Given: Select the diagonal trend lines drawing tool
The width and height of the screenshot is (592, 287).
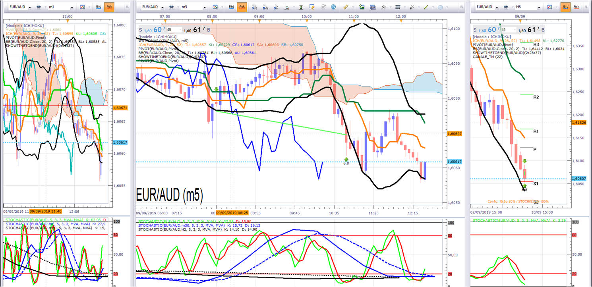Looking at the screenshot, I should tap(384, 7).
